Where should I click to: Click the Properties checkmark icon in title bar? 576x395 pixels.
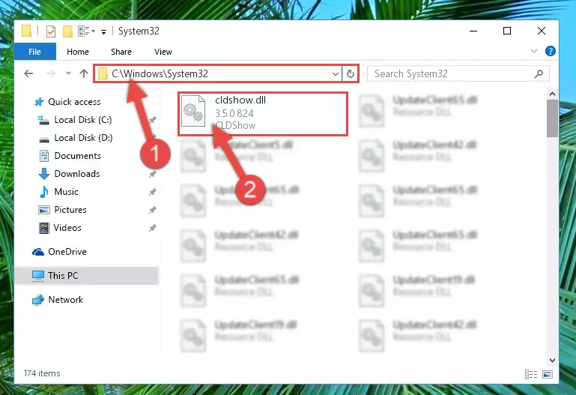51,31
